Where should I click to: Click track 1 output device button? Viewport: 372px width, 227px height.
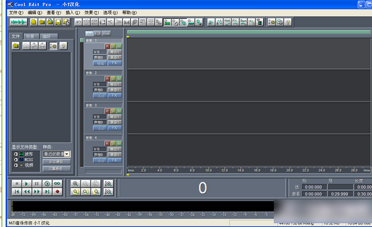pos(115,52)
